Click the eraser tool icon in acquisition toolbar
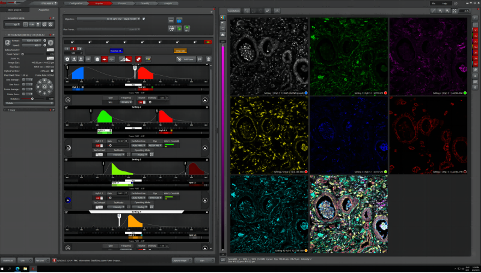The width and height of the screenshot is (481, 273). click(x=138, y=59)
